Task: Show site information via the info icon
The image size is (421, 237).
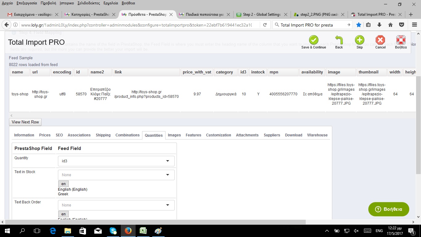Action: tap(15, 25)
